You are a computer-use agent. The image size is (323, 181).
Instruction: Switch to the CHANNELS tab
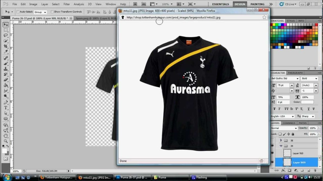pos(289,123)
